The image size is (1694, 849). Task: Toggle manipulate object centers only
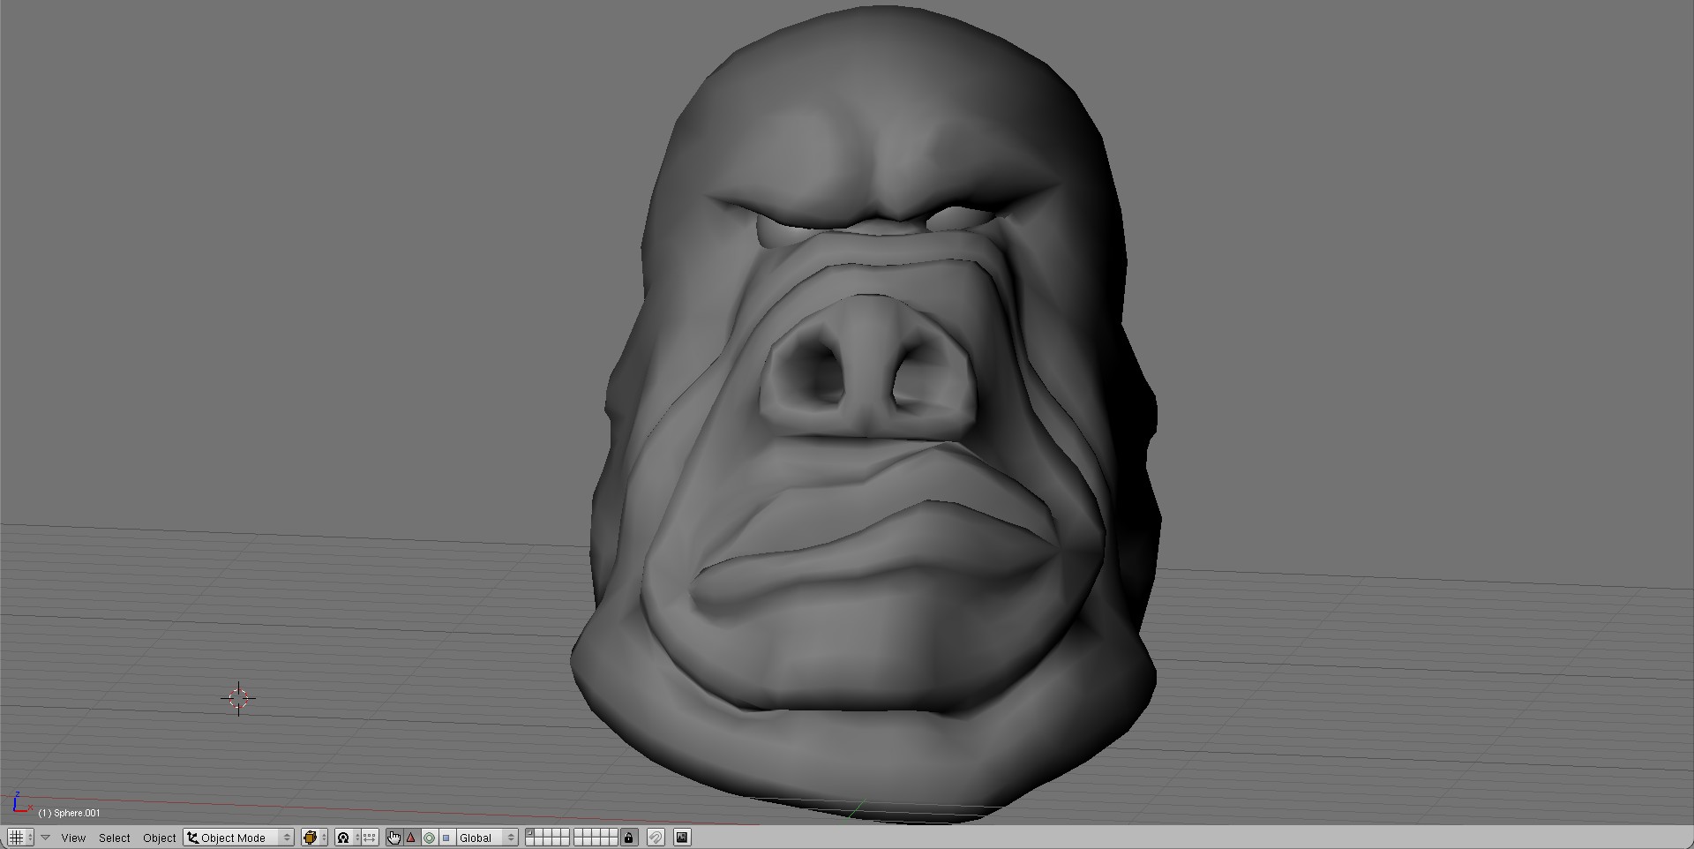(369, 838)
